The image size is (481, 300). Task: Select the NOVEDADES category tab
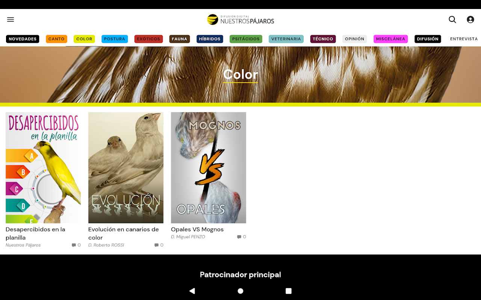coord(23,39)
